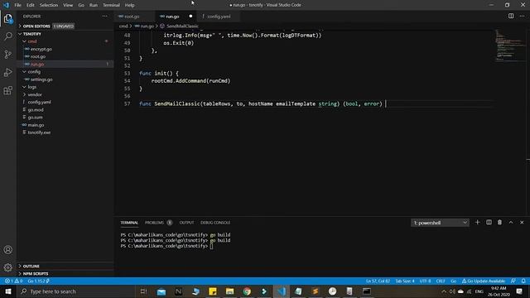Switch to the Debug Console tab
This screenshot has width=530, height=298.
tap(215, 223)
